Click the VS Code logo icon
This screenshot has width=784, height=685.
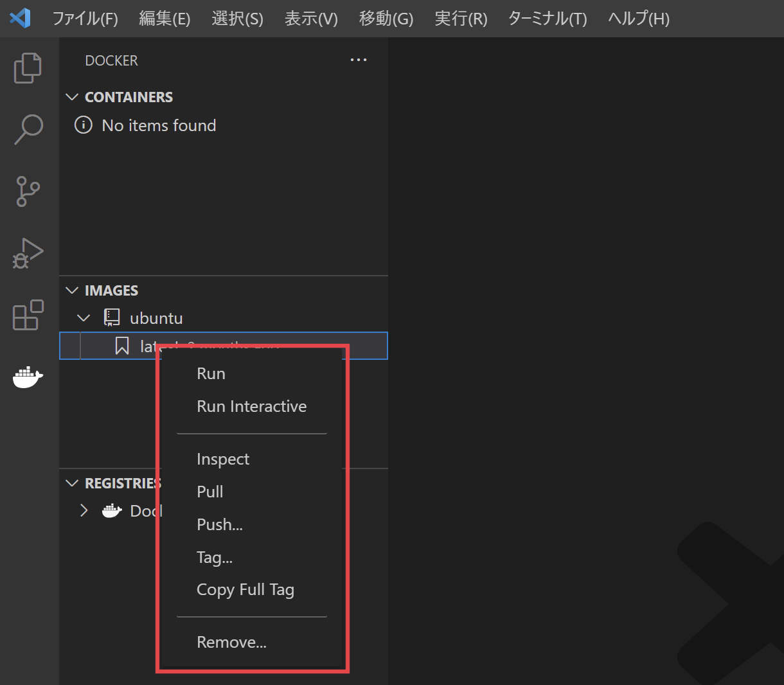click(x=20, y=18)
